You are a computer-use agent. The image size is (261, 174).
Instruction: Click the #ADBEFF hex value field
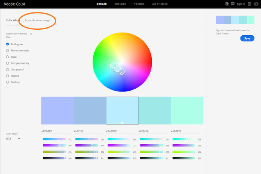click(47, 131)
